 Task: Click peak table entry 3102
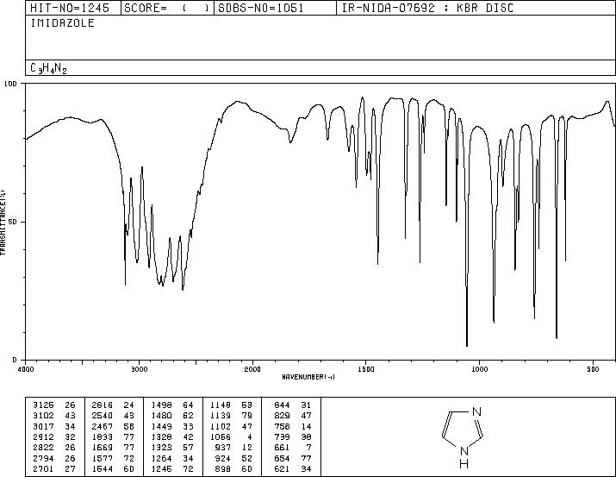click(43, 416)
